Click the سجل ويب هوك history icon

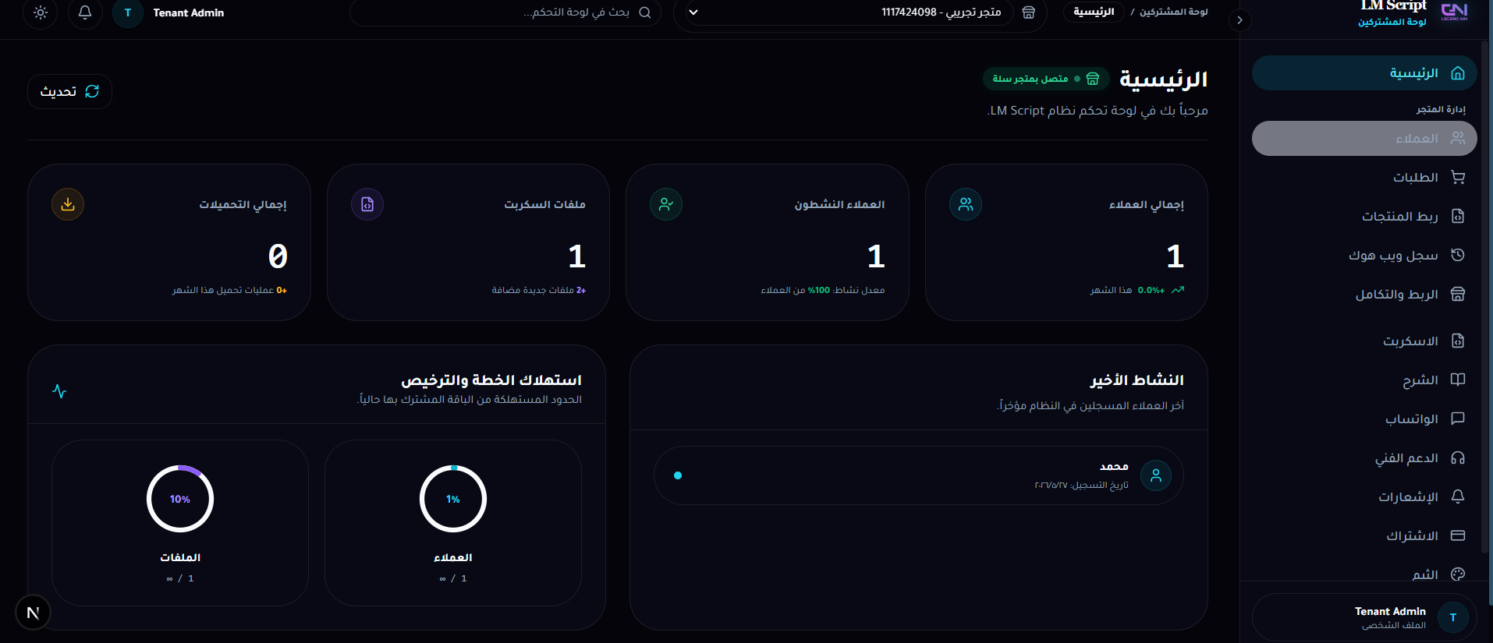(x=1458, y=255)
